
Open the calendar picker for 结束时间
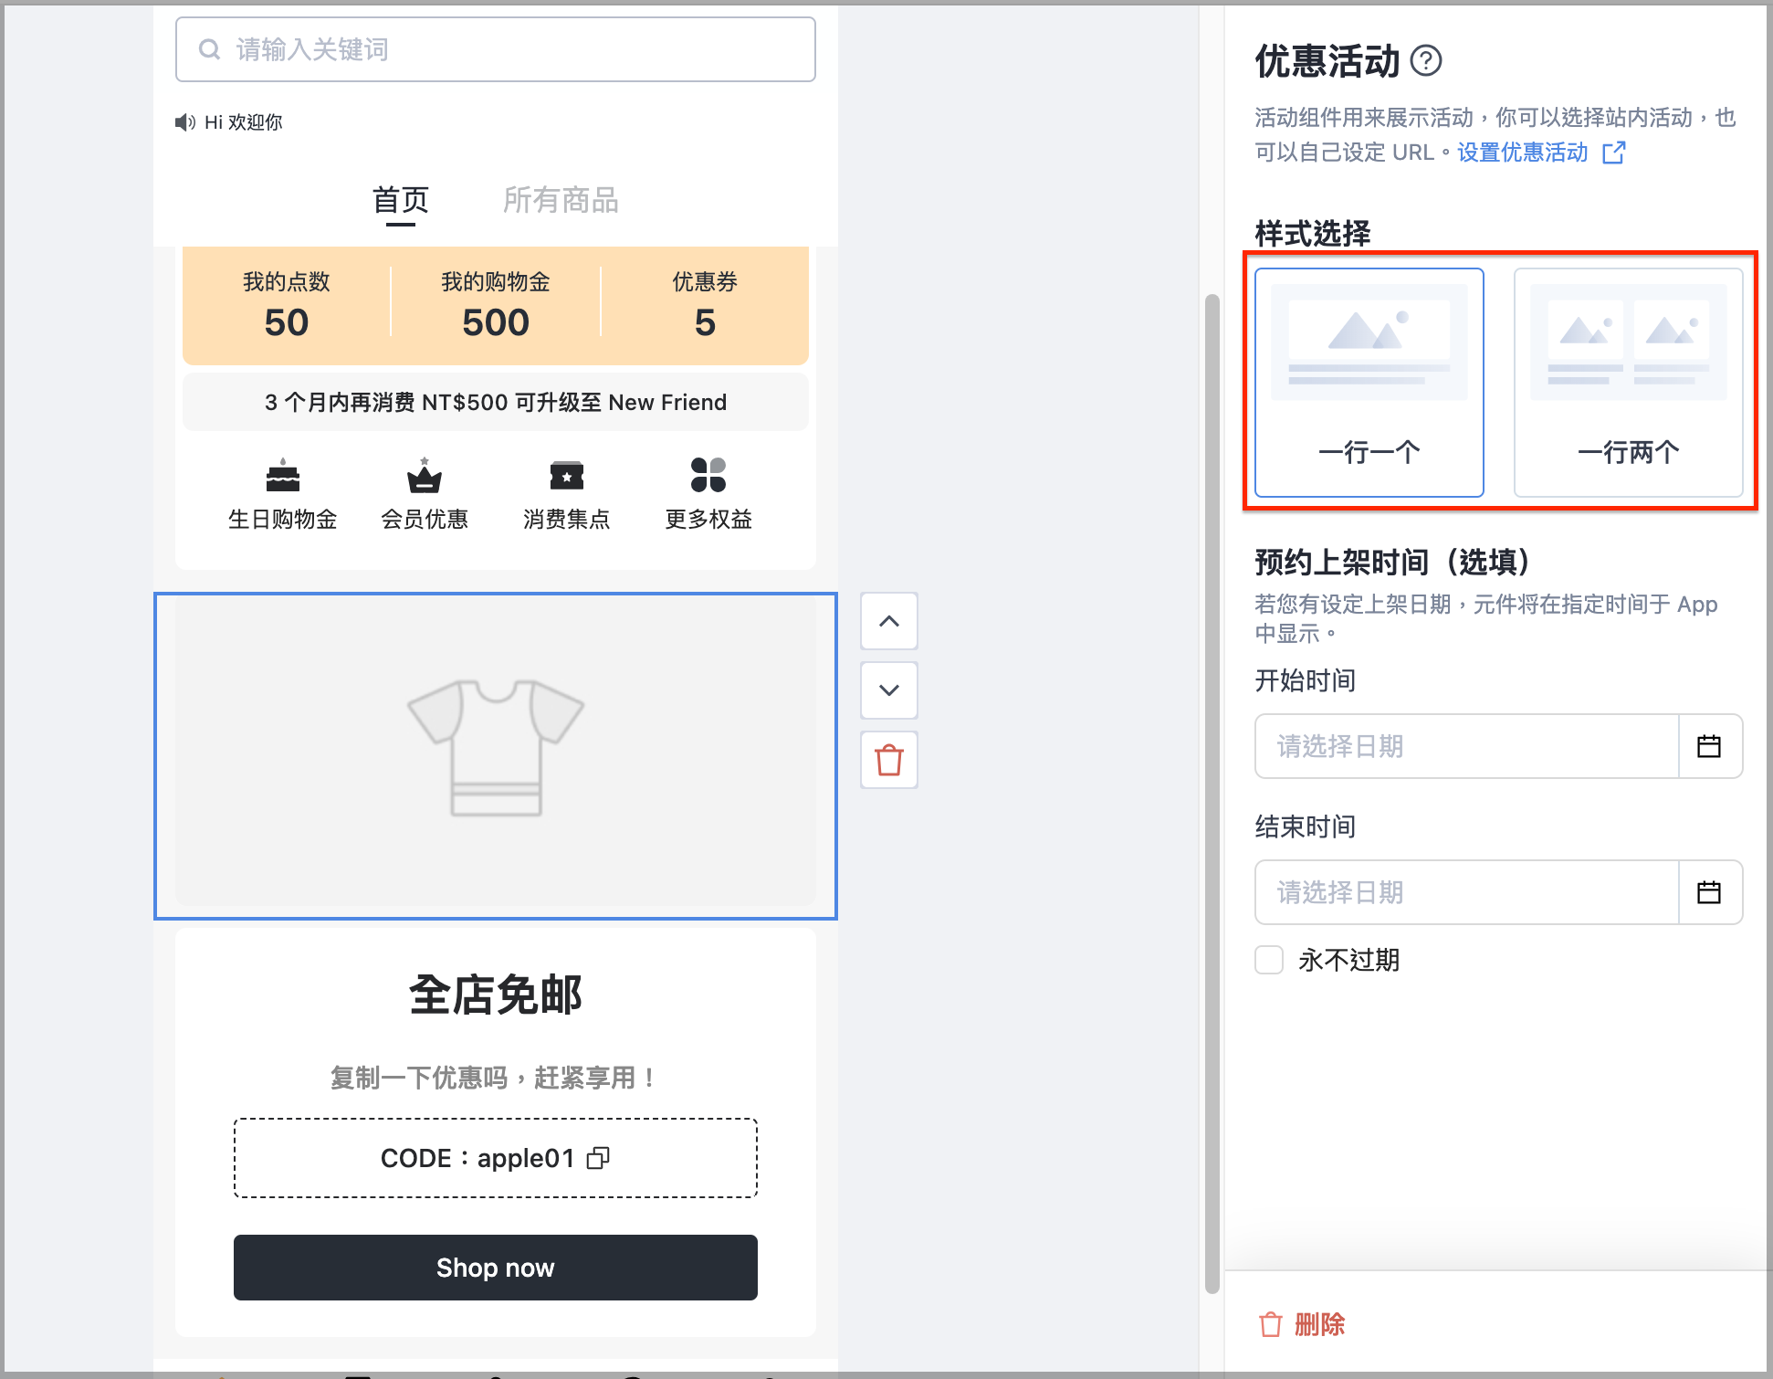point(1709,892)
